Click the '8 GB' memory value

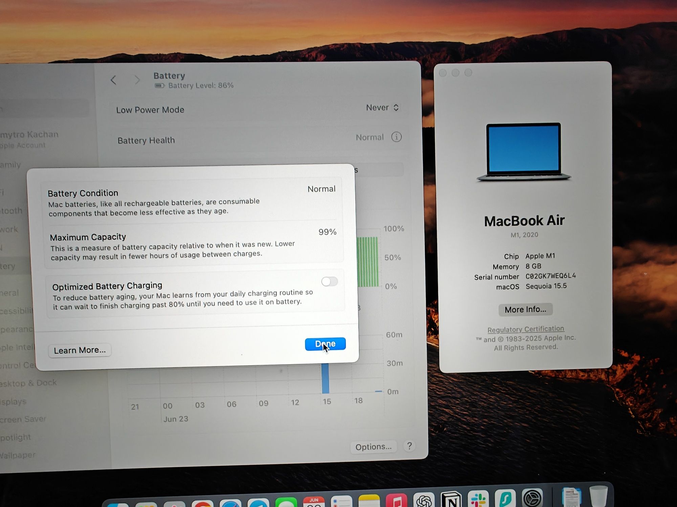(533, 266)
